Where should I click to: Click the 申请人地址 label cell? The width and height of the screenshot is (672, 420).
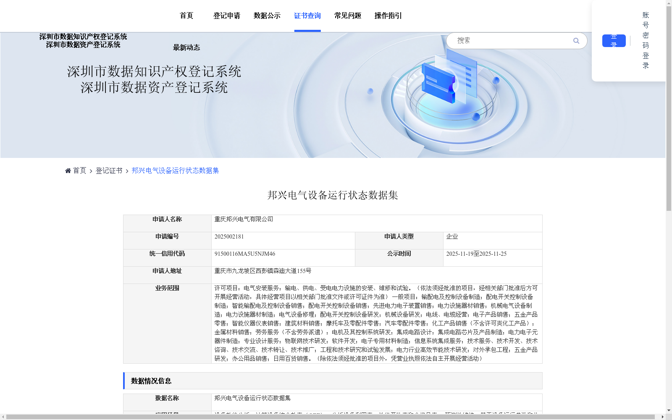(167, 275)
